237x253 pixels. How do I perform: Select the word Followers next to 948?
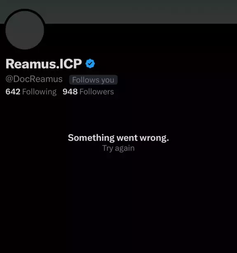97,92
